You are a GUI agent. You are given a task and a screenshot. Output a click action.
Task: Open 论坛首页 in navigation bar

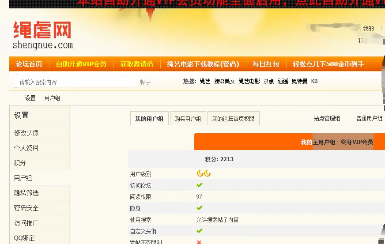tap(29, 64)
